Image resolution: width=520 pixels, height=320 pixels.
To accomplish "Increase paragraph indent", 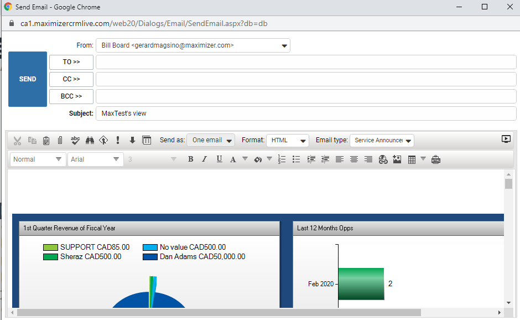I will coord(311,159).
